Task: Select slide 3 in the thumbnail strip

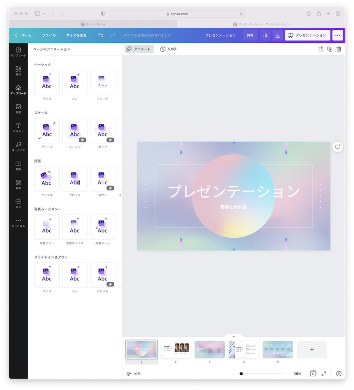Action: click(210, 349)
